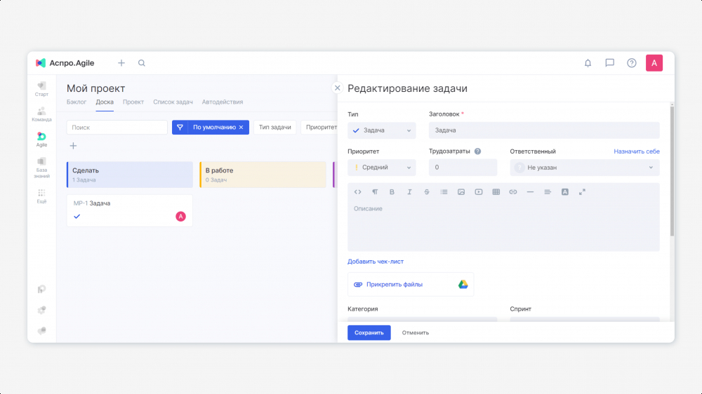
Task: Switch to the Автодействия tab
Action: [223, 102]
